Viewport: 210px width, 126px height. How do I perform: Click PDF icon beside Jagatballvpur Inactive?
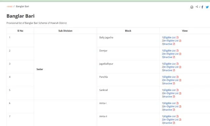(x=174, y=70)
